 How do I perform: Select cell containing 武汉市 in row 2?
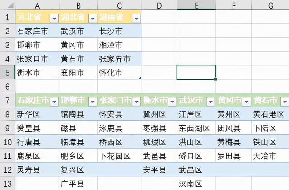78,31
